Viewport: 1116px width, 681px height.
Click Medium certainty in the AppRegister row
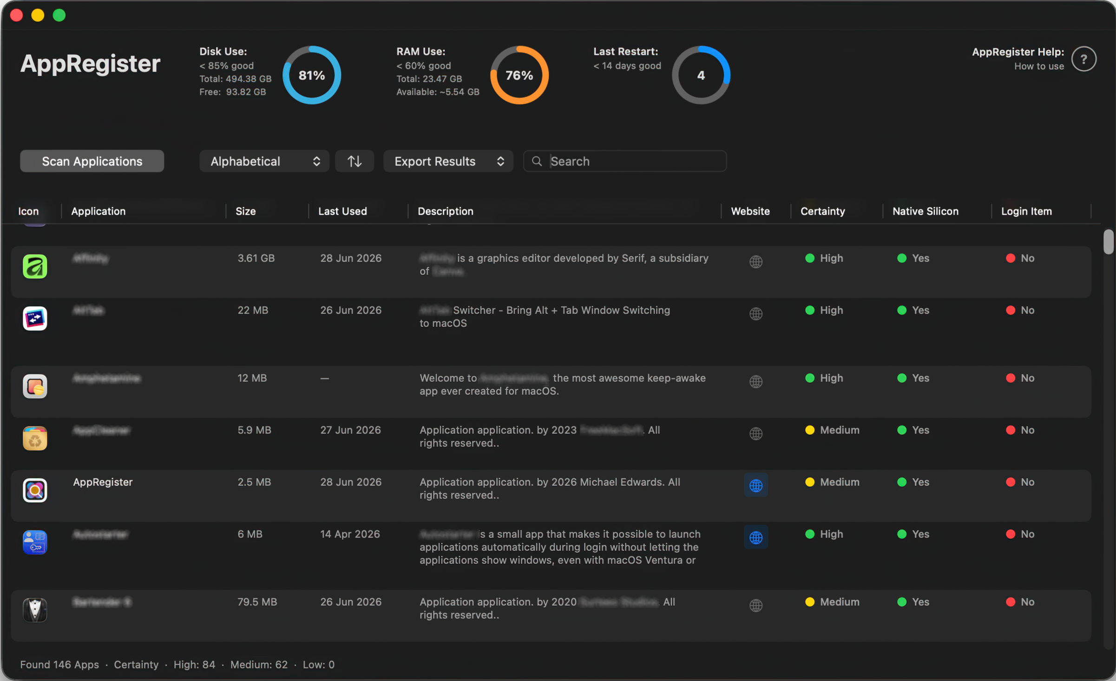832,482
